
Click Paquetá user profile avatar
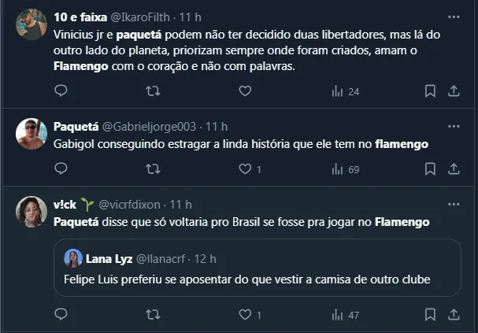tap(31, 134)
